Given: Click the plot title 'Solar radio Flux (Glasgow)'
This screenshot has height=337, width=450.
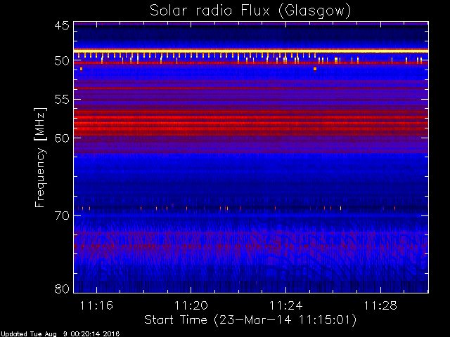Looking at the screenshot, I should [250, 11].
